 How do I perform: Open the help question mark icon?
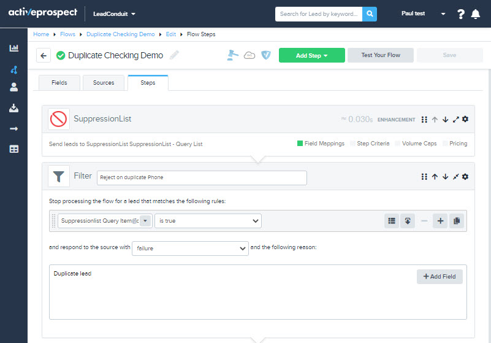click(x=460, y=14)
